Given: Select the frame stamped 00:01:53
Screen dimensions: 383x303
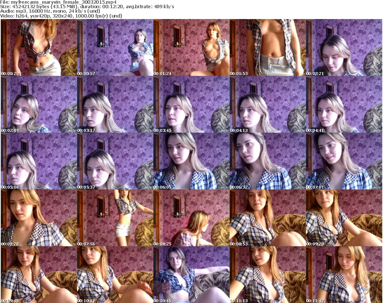Looking at the screenshot, I should [268, 47].
